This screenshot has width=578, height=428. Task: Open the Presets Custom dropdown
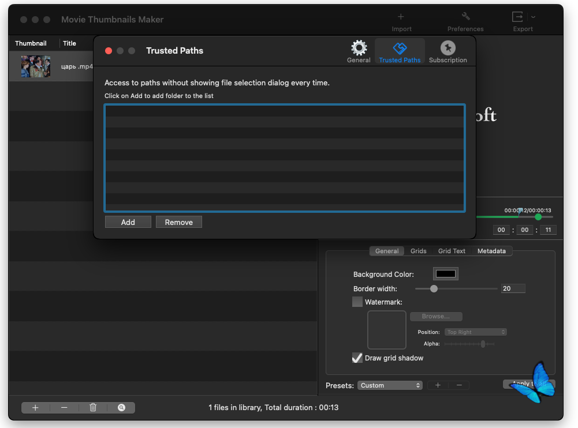point(390,385)
